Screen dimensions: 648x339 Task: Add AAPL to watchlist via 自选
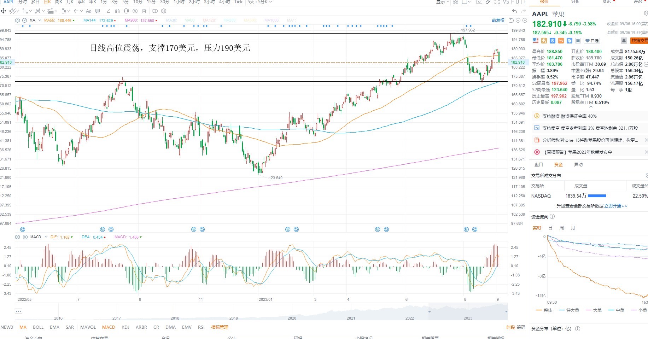pos(592,41)
